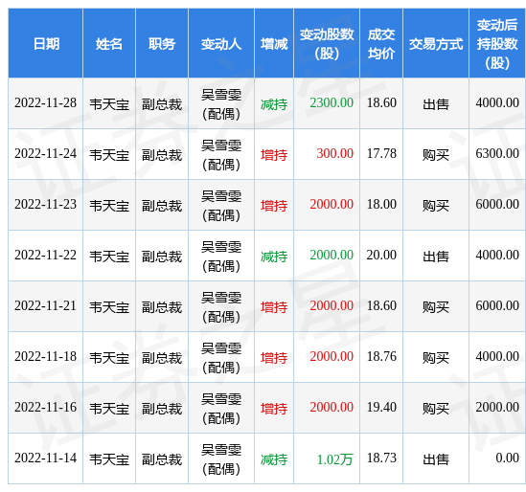Click the share change value 1.02万
Image resolution: width=526 pixels, height=492 pixels.
pyautogui.click(x=334, y=459)
